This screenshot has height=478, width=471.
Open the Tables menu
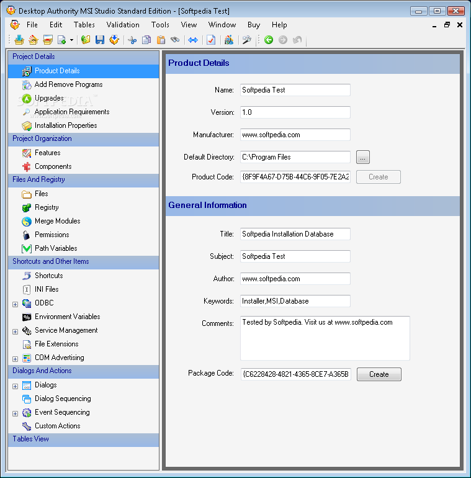coord(84,25)
